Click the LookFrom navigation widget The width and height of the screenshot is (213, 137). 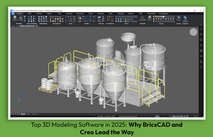click(193, 32)
